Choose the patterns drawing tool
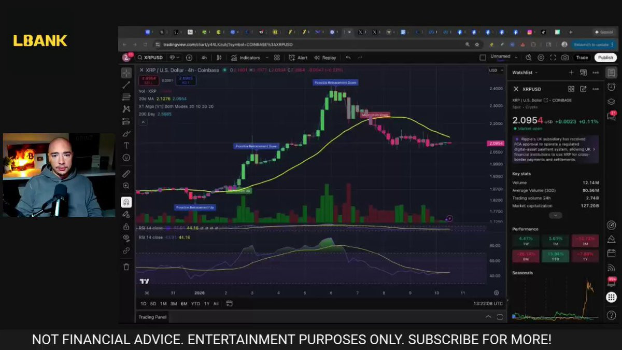This screenshot has width=622, height=350. (126, 109)
